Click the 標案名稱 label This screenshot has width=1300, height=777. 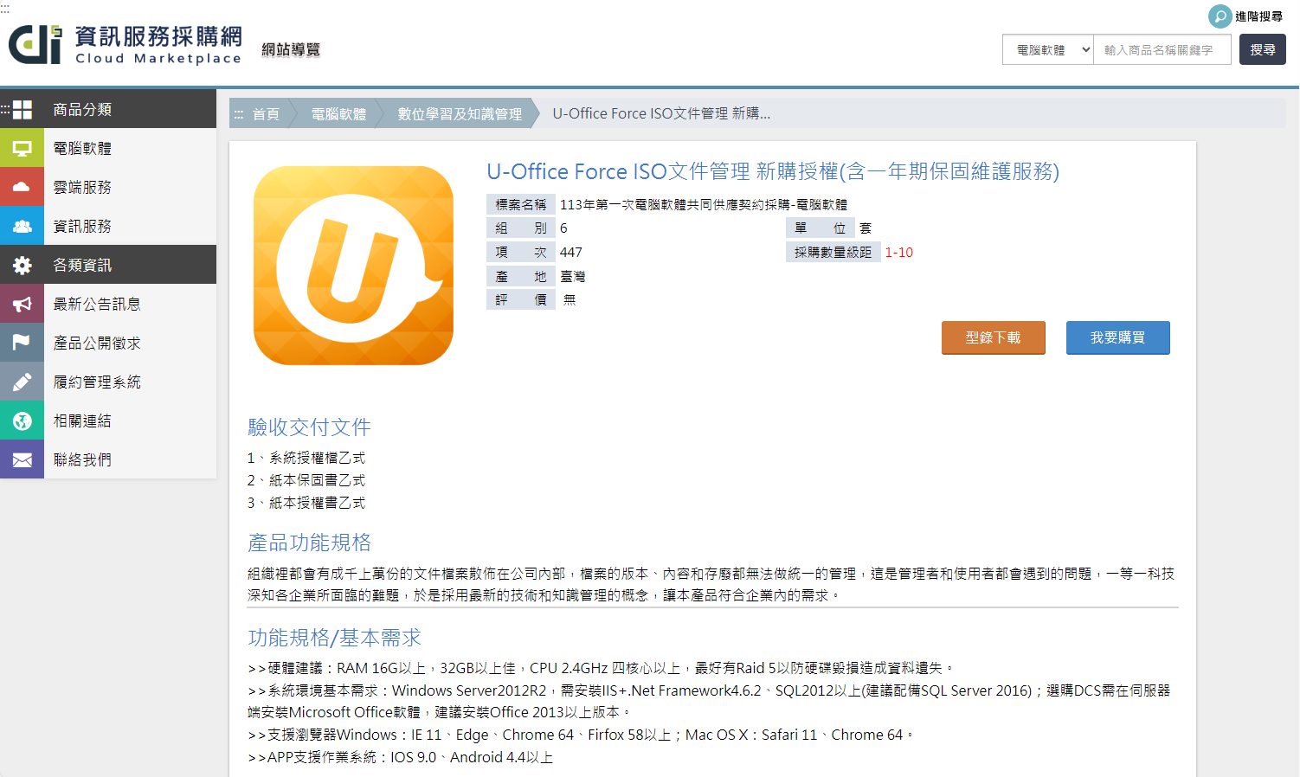click(521, 204)
